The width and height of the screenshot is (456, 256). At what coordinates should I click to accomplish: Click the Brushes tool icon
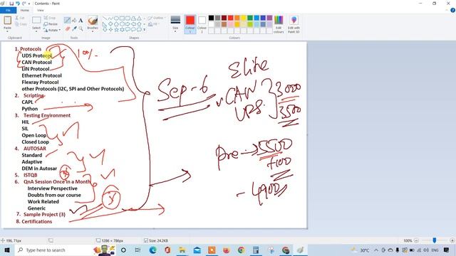[x=93, y=21]
